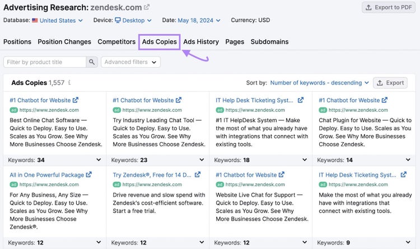Change Sort by Number of keywords - descending
Viewport: 420px width, 249px height.
320,83
